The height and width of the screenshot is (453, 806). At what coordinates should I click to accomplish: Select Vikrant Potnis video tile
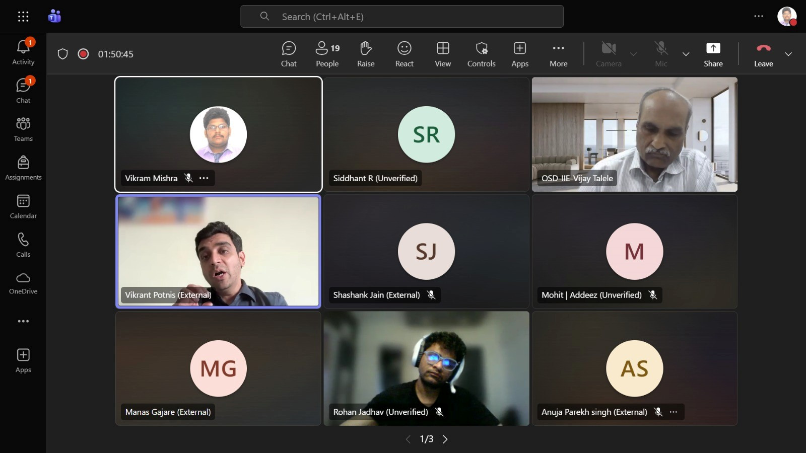pos(218,251)
